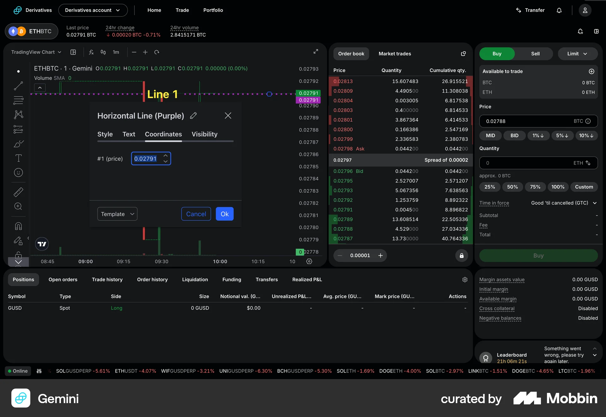Viewport: 606px width, 417px height.
Task: Confirm the line price with Ok
Action: pyautogui.click(x=224, y=214)
